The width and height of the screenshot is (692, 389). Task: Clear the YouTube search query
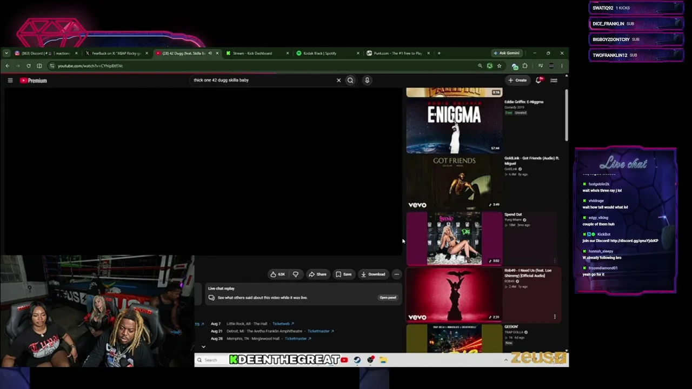(339, 81)
